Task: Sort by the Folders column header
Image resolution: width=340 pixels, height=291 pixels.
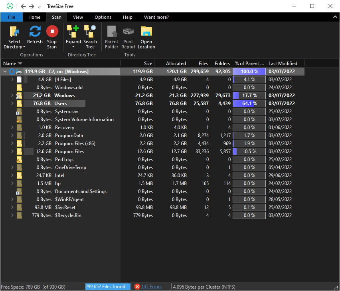Action: click(x=221, y=64)
